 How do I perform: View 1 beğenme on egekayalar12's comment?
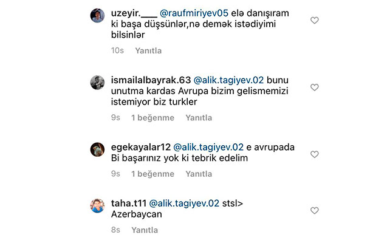pyautogui.click(x=152, y=174)
